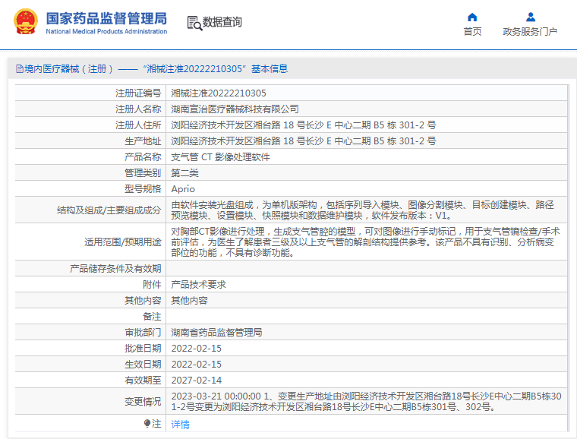Click the 型号规格 label
Viewport: 577px width, 439px height.
click(x=143, y=189)
